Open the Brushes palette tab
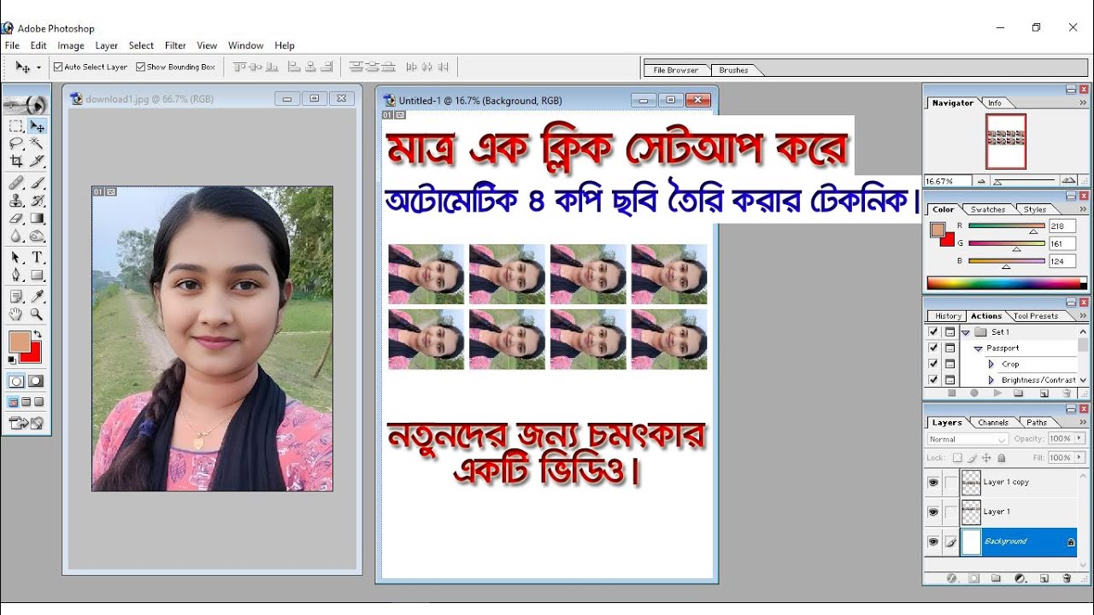 coord(734,70)
